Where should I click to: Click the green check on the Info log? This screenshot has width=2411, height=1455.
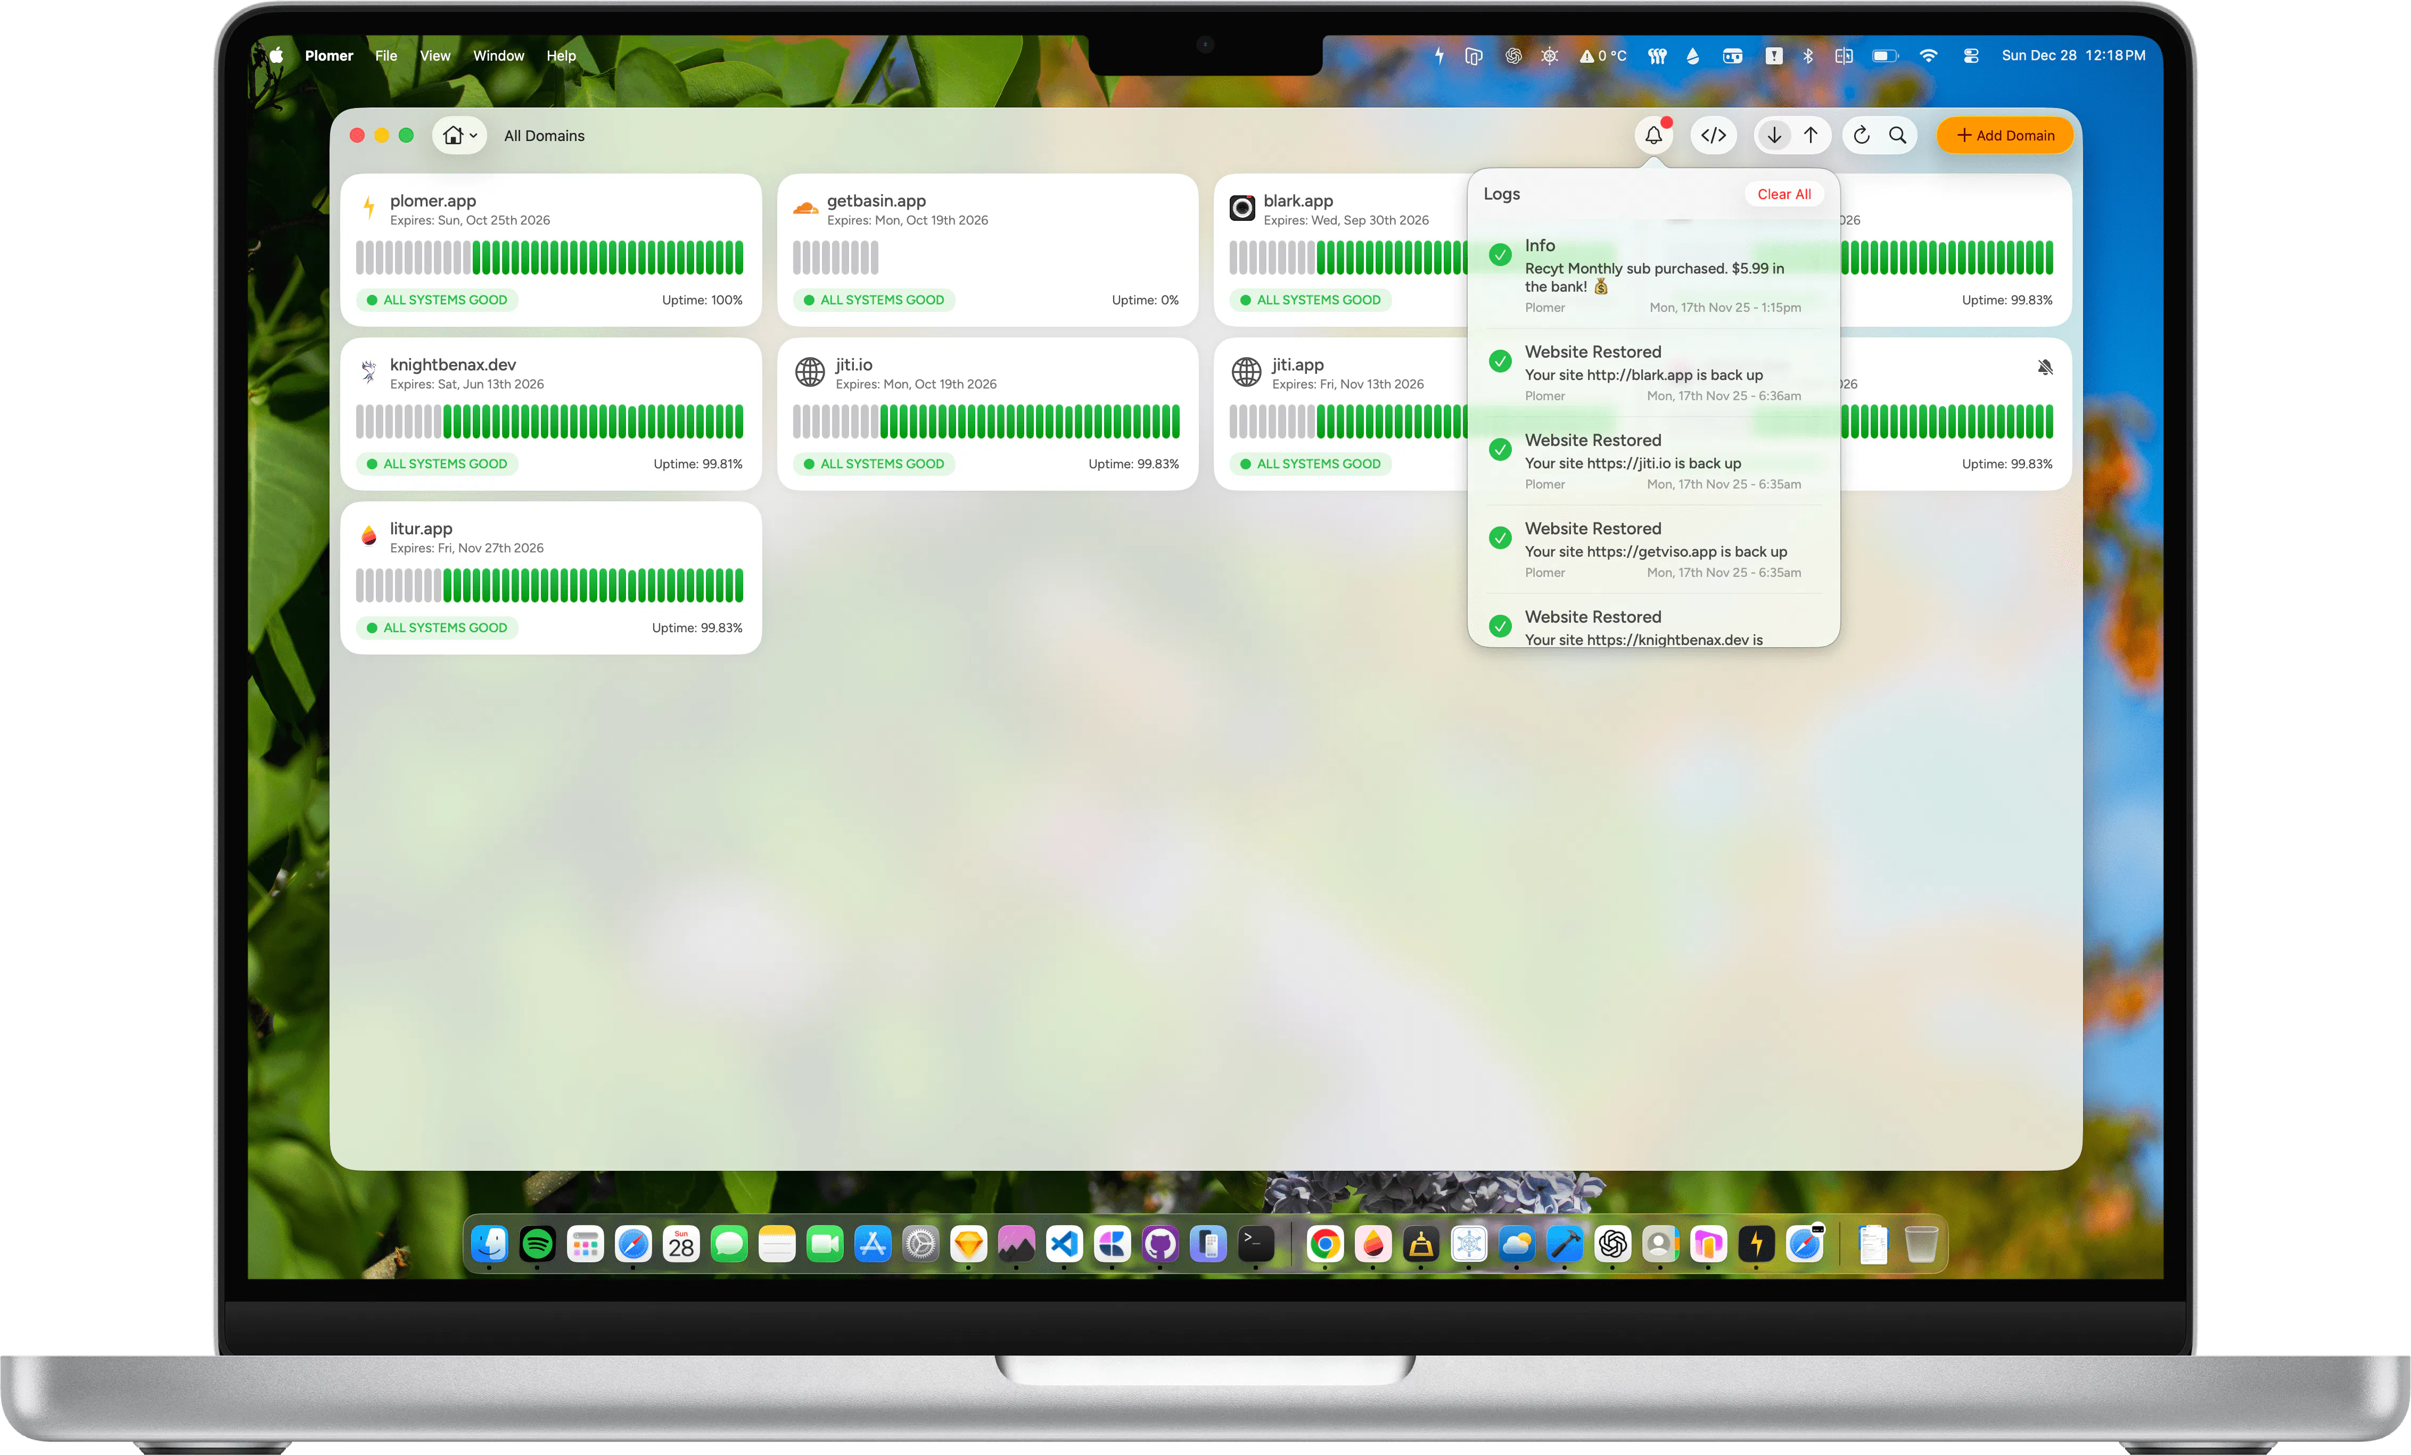coord(1500,254)
